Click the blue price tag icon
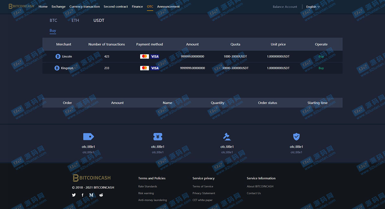The height and width of the screenshot is (209, 385). 88,137
